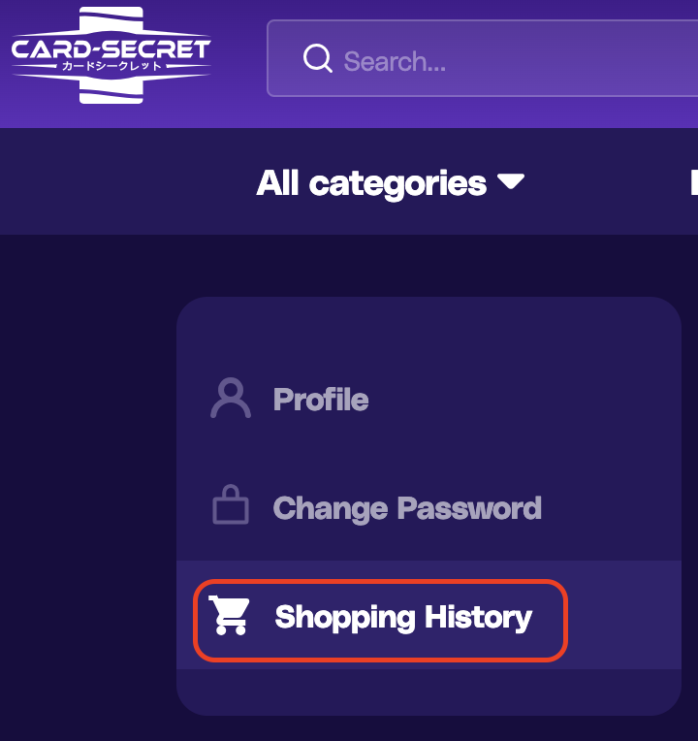The image size is (698, 741).
Task: Click the Card-Secret logo
Action: coord(111,55)
